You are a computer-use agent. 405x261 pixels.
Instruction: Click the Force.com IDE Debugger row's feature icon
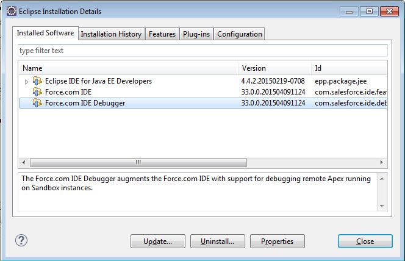pos(37,103)
